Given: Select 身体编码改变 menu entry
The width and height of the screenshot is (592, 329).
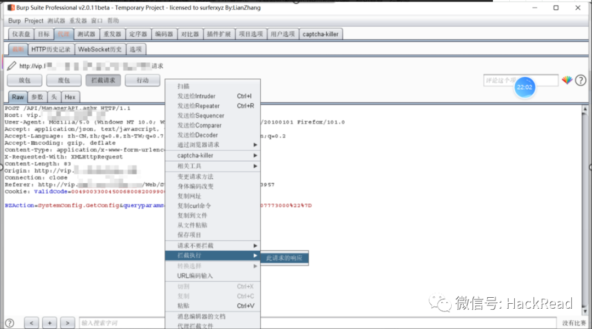Looking at the screenshot, I should point(213,186).
